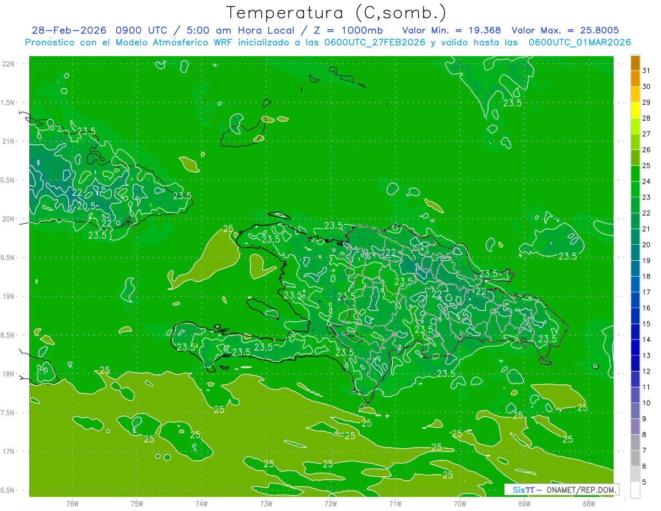Click the 68W longitude axis label
Image resolution: width=661 pixels, height=511 pixels.
tap(589, 503)
